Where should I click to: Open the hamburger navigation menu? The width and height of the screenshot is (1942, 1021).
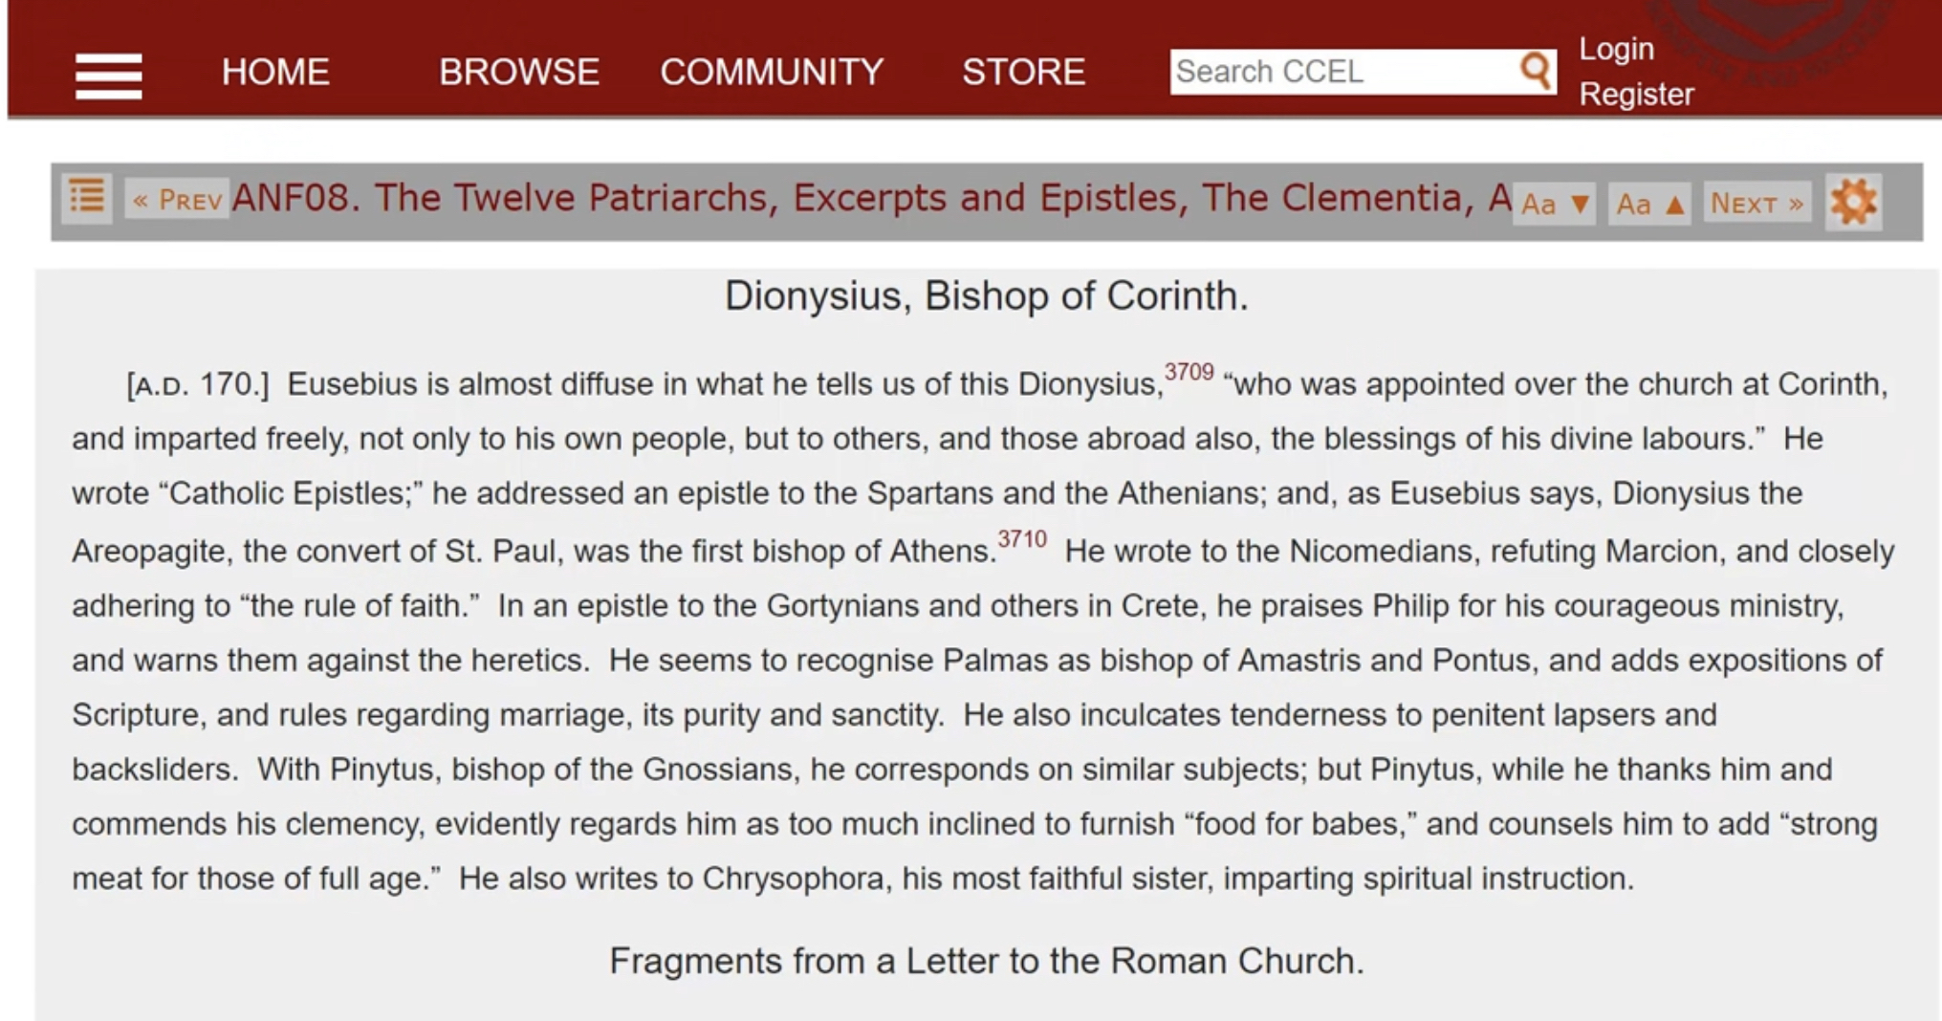[x=109, y=76]
